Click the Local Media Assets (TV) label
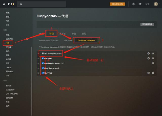The height and width of the screenshot is (116, 162). point(54,63)
